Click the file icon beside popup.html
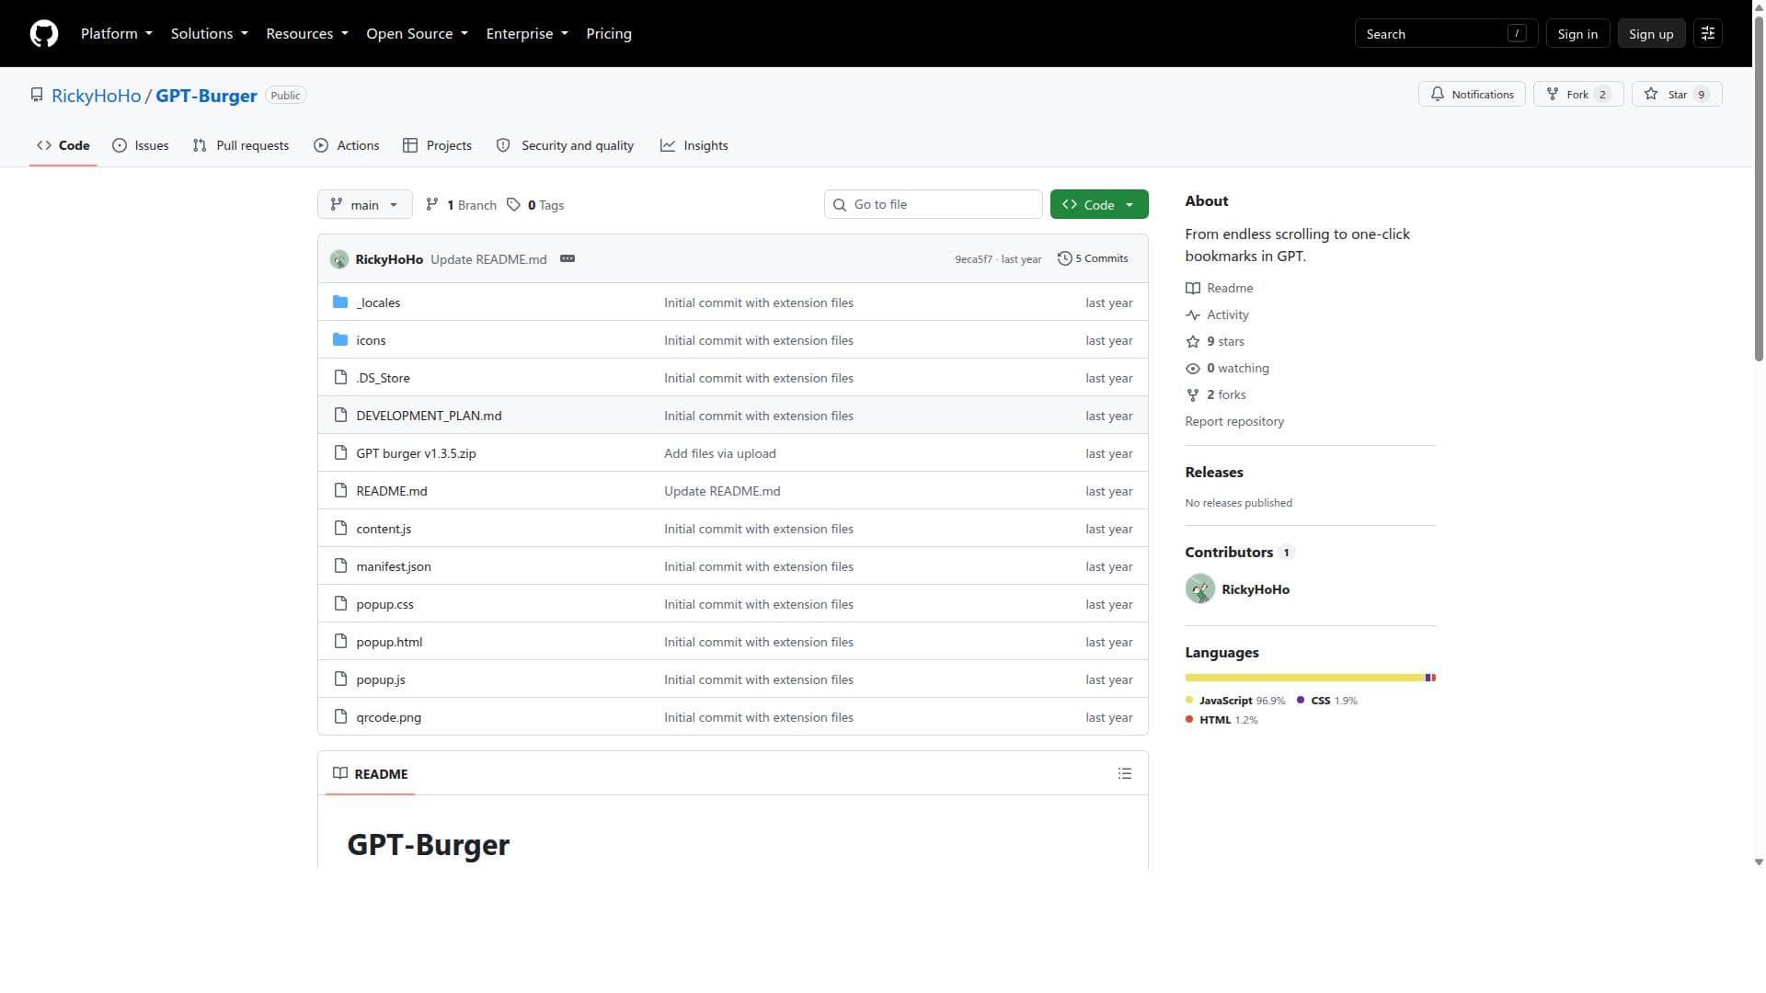This screenshot has height=993, width=1766. [340, 642]
